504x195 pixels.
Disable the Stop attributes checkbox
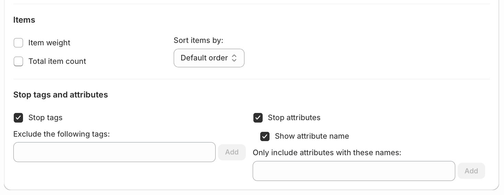(258, 118)
